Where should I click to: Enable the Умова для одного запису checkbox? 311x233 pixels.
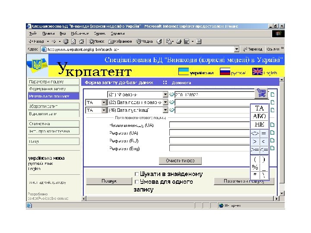click(136, 182)
